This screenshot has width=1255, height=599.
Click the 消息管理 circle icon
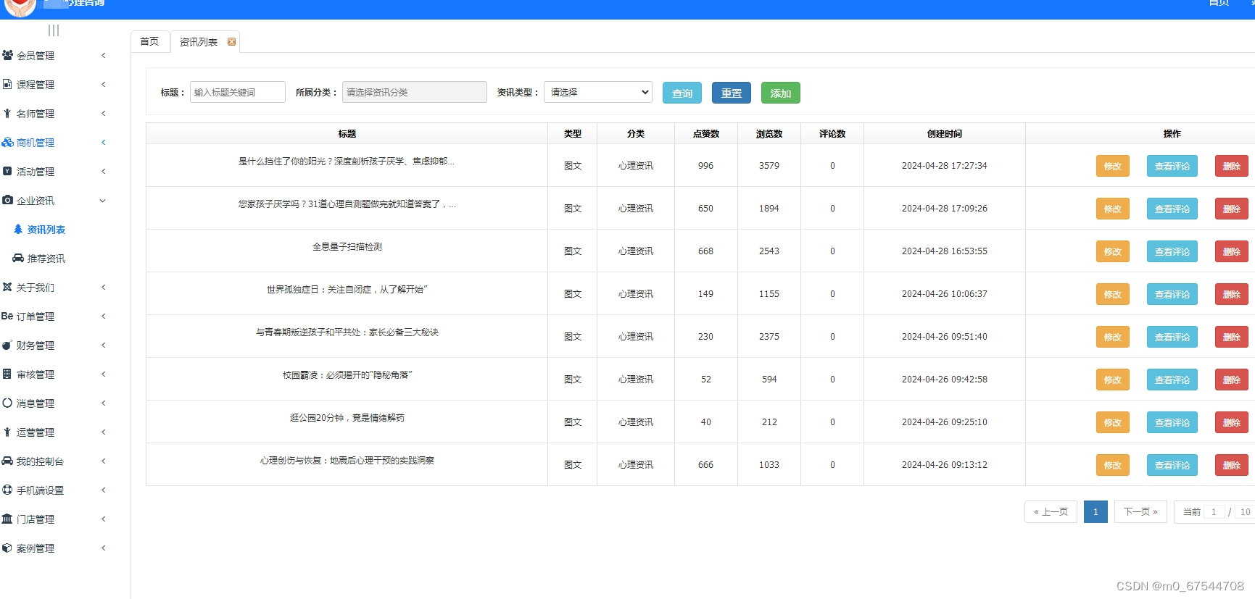point(7,403)
